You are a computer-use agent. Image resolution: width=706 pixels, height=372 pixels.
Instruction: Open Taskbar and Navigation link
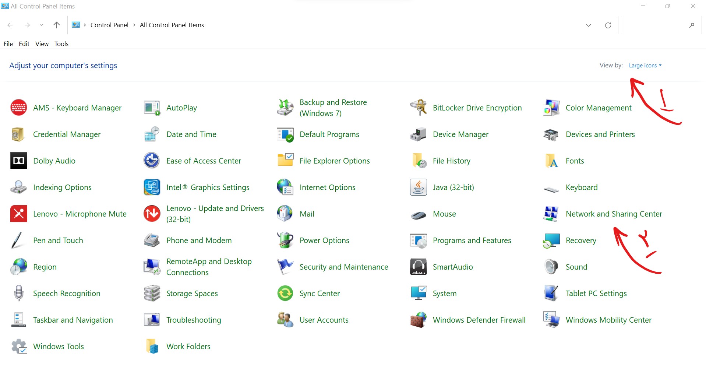click(73, 320)
